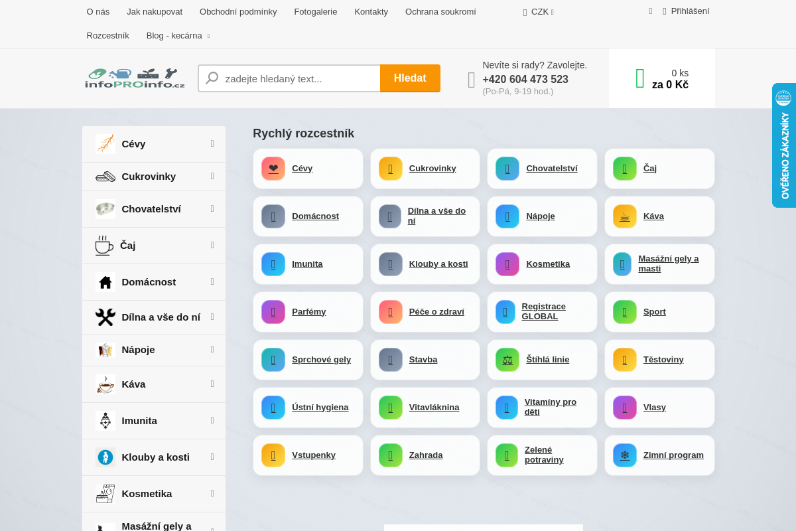796x531 pixels.
Task: Click the snowflake icon for Zimní program
Action: [624, 455]
